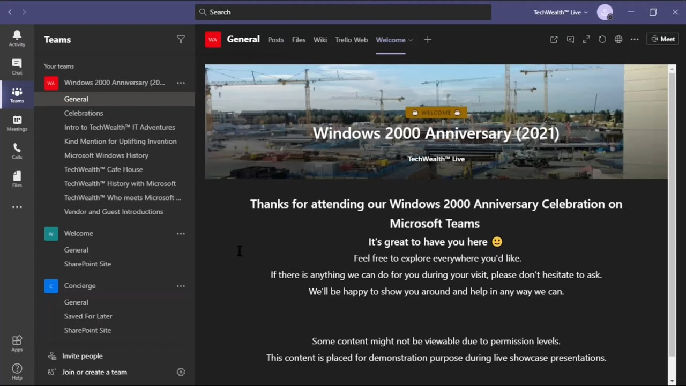The height and width of the screenshot is (386, 686).
Task: Collapse the Concierge team
Action: pyautogui.click(x=80, y=286)
